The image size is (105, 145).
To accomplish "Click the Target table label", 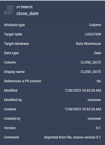I will coord(13,34).
